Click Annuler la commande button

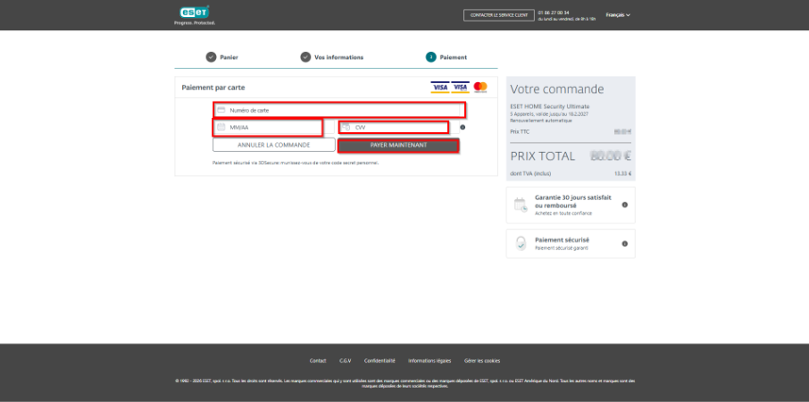[x=274, y=145]
